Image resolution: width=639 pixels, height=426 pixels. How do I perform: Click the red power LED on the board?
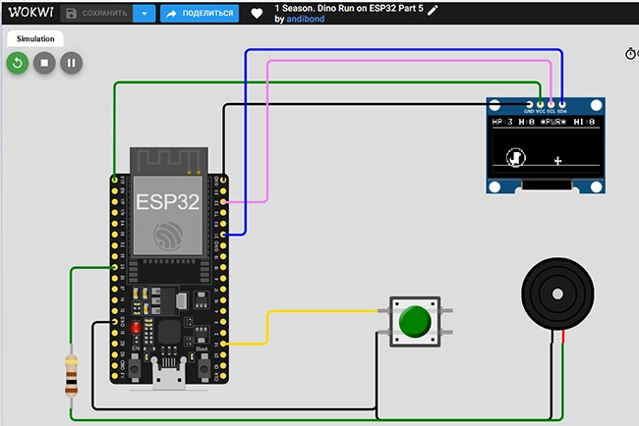136,328
